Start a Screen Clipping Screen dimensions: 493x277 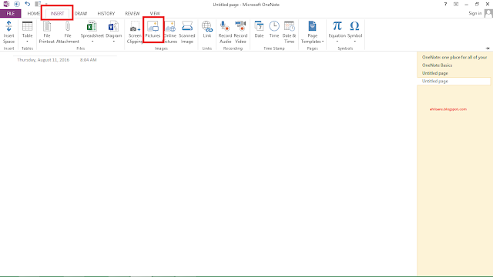coord(135,32)
